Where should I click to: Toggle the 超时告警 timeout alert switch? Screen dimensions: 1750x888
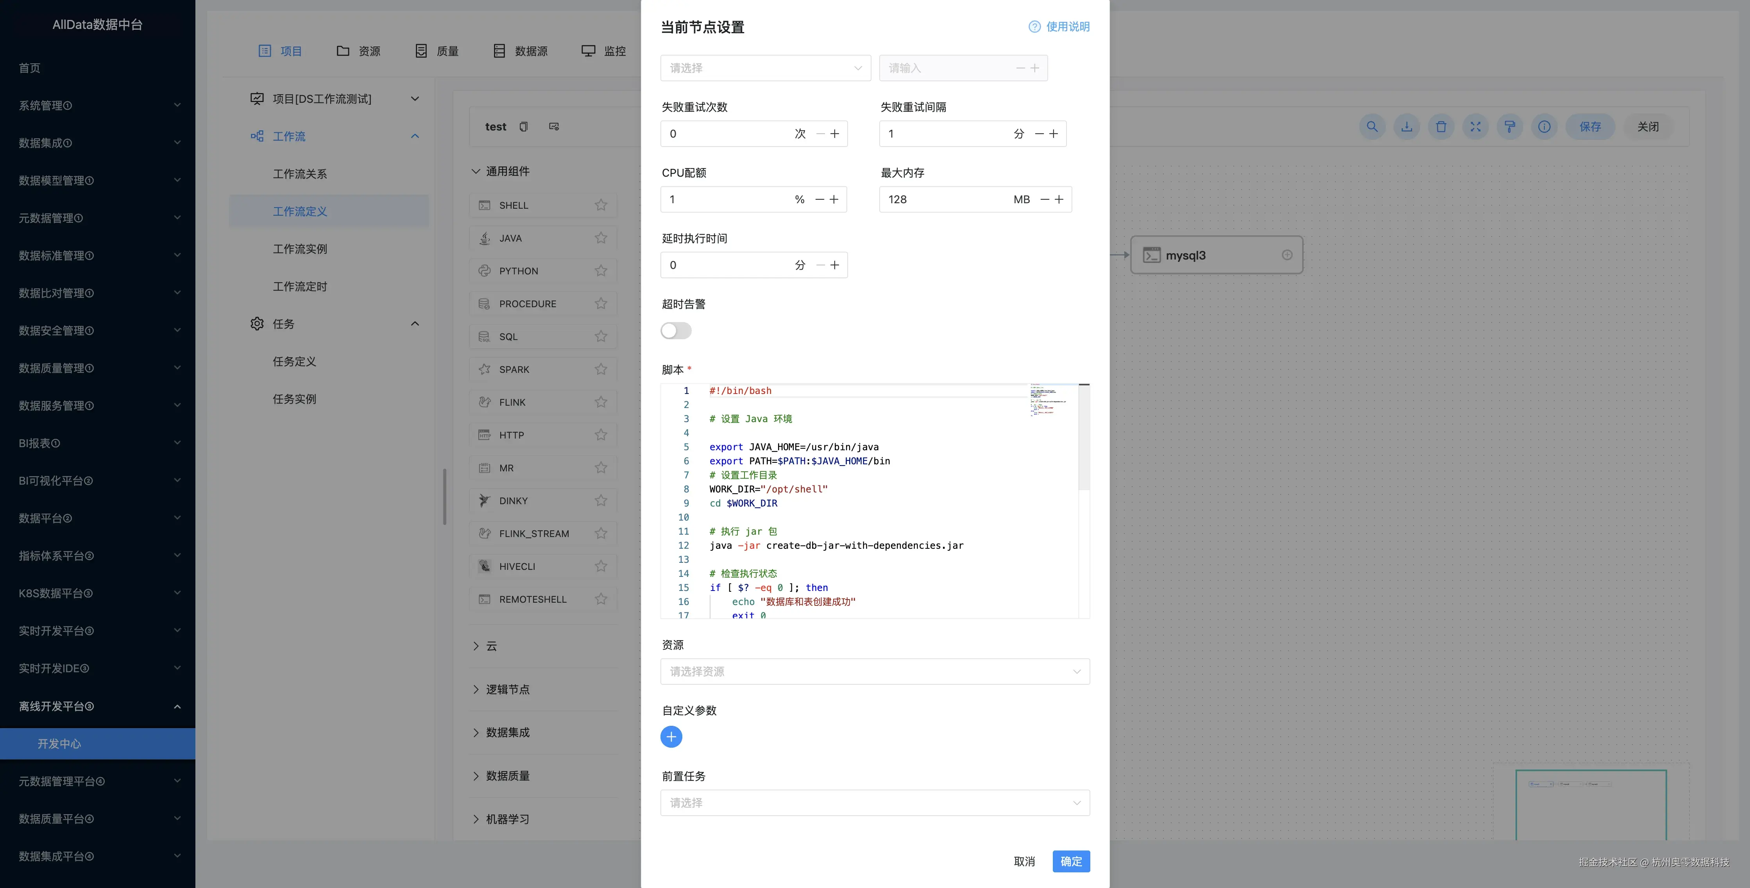pyautogui.click(x=675, y=330)
